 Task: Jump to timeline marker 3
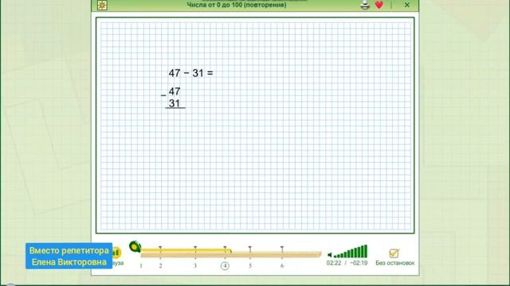pos(195,265)
